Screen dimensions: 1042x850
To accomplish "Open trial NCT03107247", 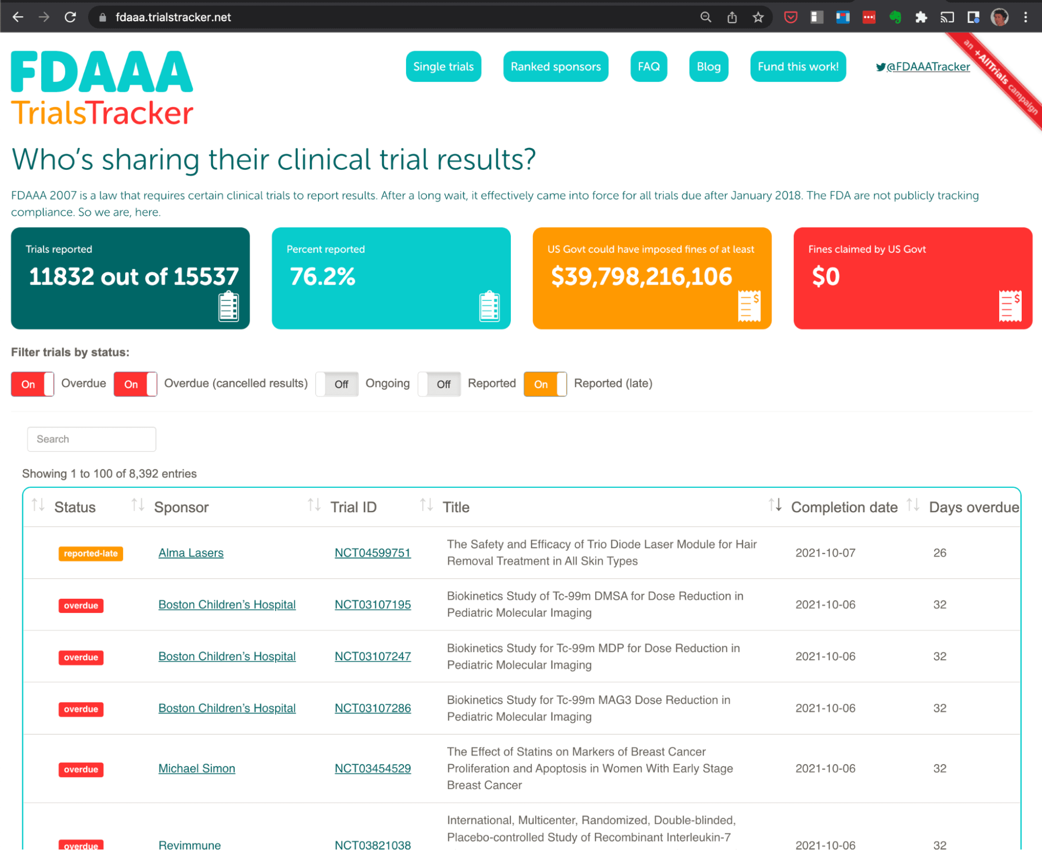I will tap(373, 657).
